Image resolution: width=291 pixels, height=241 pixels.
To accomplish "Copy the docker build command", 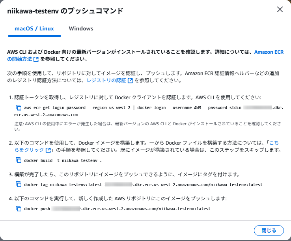I will [19, 160].
